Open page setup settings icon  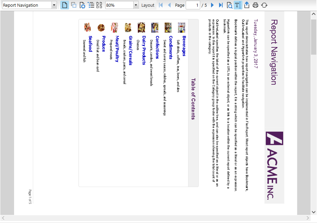82,5
